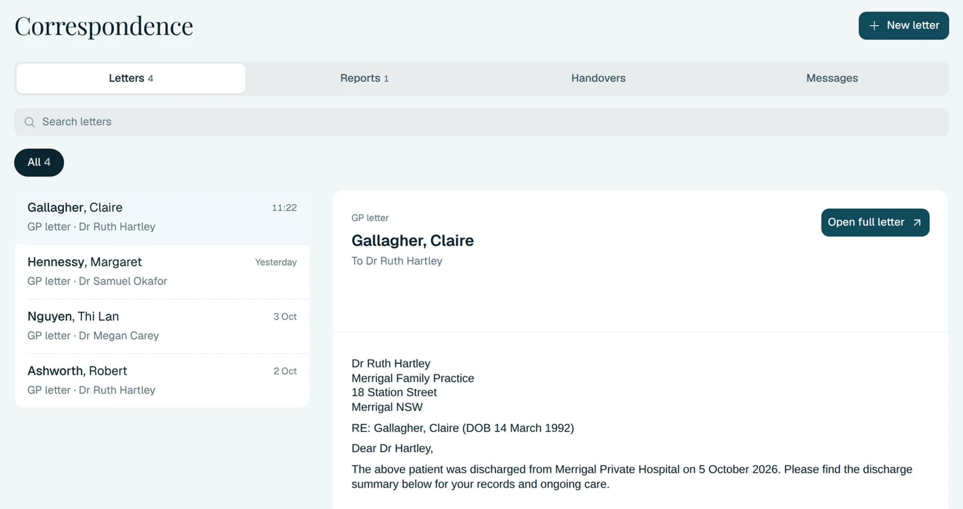Open the Gallagher, Claire letter row

pos(162,217)
